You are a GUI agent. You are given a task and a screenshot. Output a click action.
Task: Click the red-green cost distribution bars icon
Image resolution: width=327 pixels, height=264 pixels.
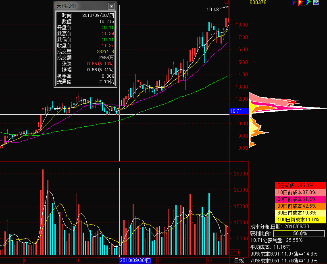(294, 3)
